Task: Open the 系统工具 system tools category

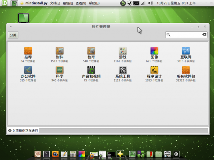Action: [122, 74]
